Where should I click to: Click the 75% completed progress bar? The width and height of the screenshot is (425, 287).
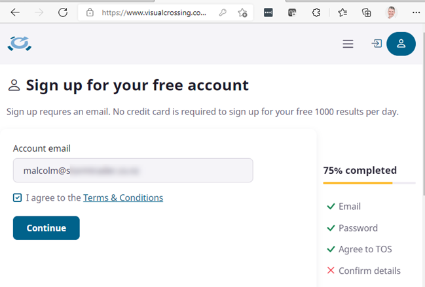(369, 183)
